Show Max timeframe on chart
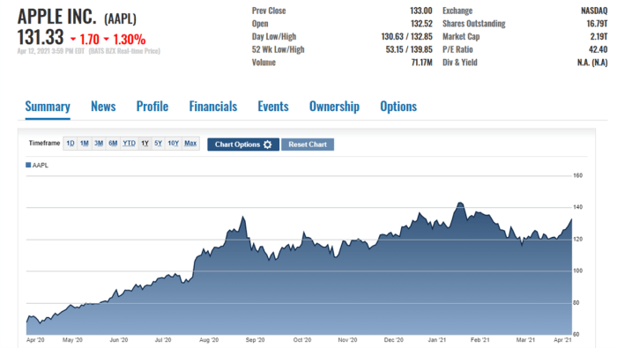 [190, 144]
